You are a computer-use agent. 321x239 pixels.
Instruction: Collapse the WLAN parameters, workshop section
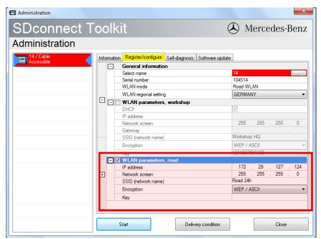pos(110,102)
